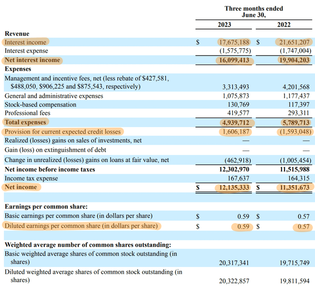Select Diluted earnings per common share label

coord(81,226)
